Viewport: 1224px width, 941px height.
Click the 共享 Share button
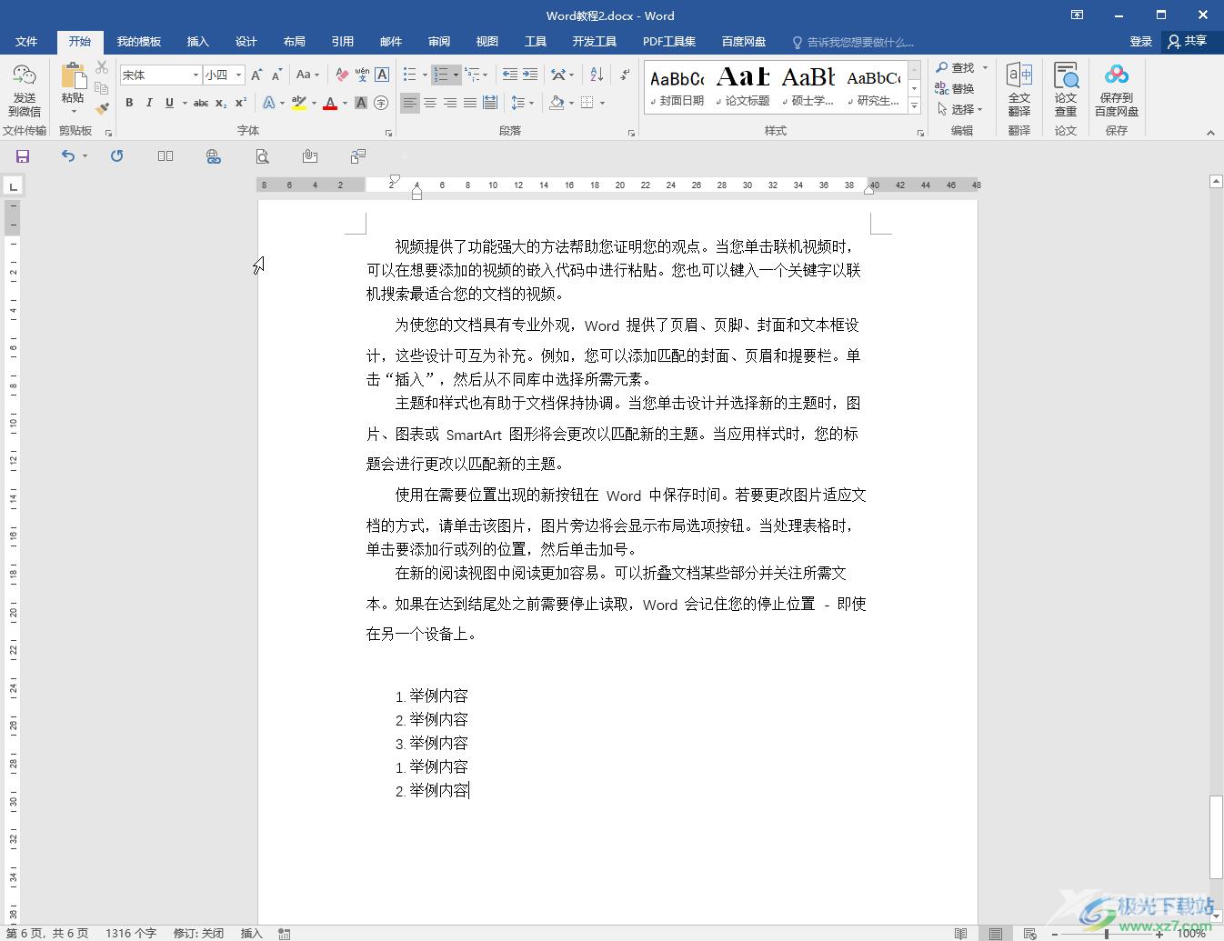click(1188, 42)
